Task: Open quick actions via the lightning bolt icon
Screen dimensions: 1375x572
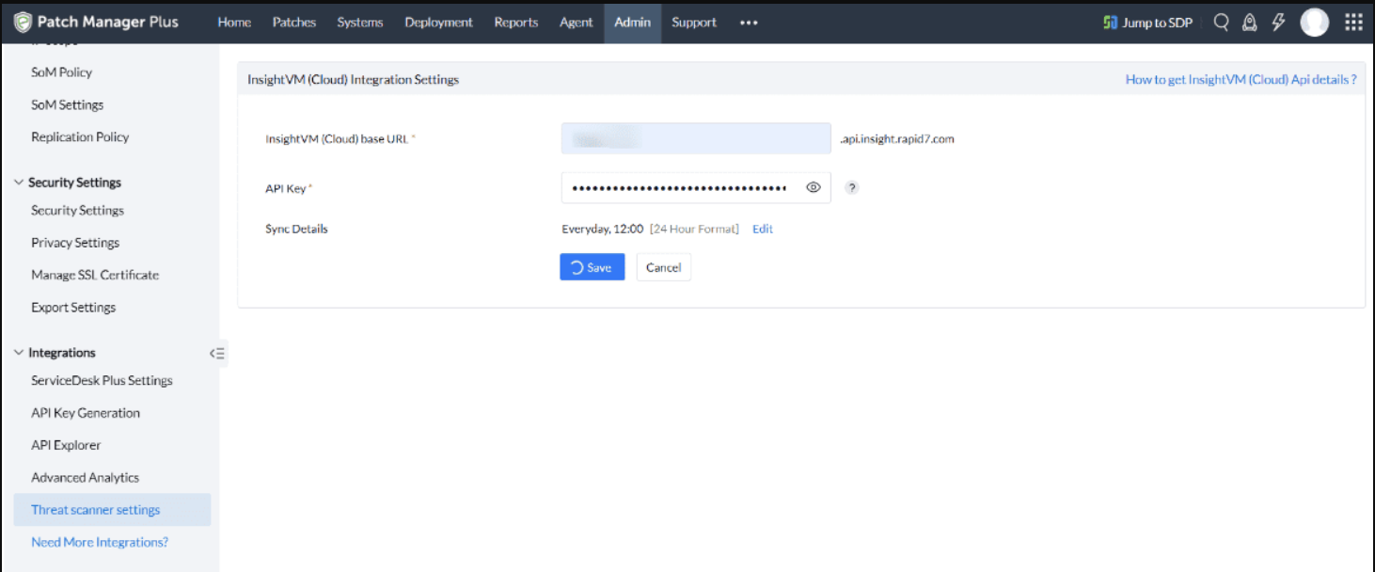Action: 1277,22
